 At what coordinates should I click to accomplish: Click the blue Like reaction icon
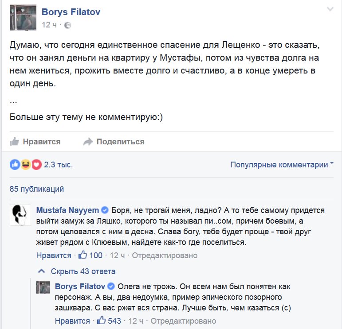point(15,165)
